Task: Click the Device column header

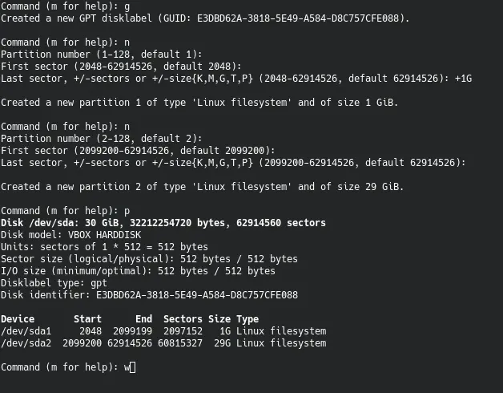Action: 18,319
